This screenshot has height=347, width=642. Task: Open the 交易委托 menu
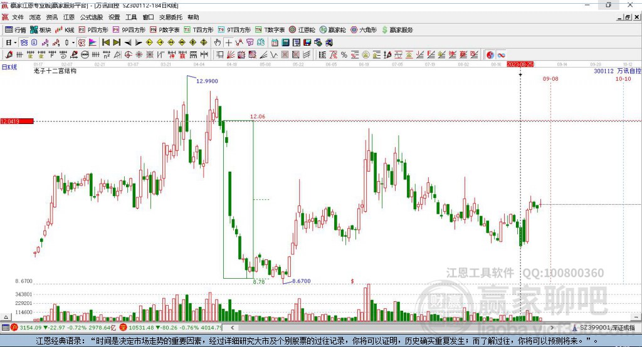coord(171,17)
